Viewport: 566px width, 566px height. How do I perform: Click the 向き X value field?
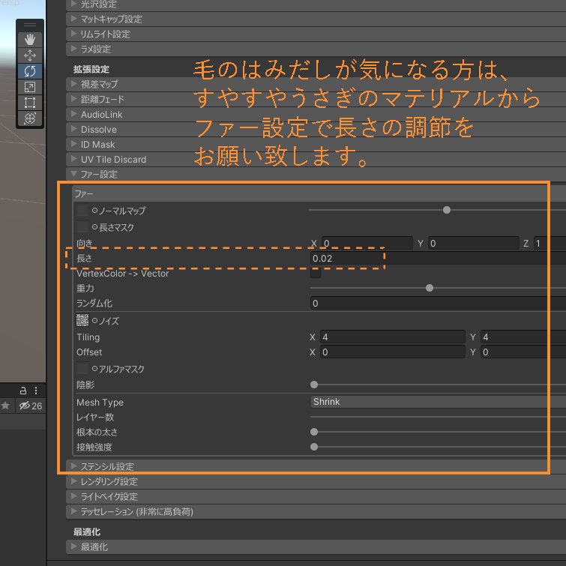(x=367, y=244)
